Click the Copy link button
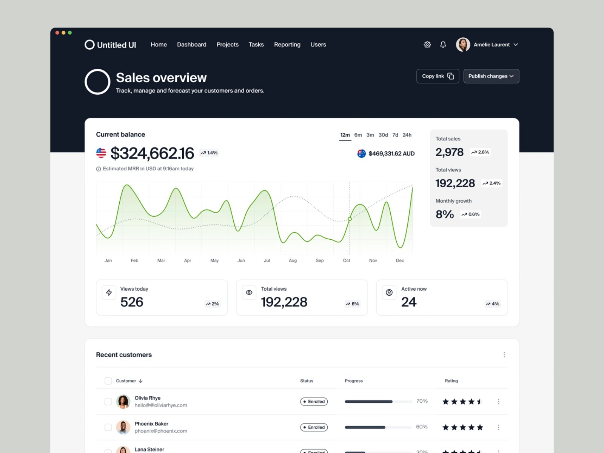Viewport: 604px width, 453px height. [438, 76]
